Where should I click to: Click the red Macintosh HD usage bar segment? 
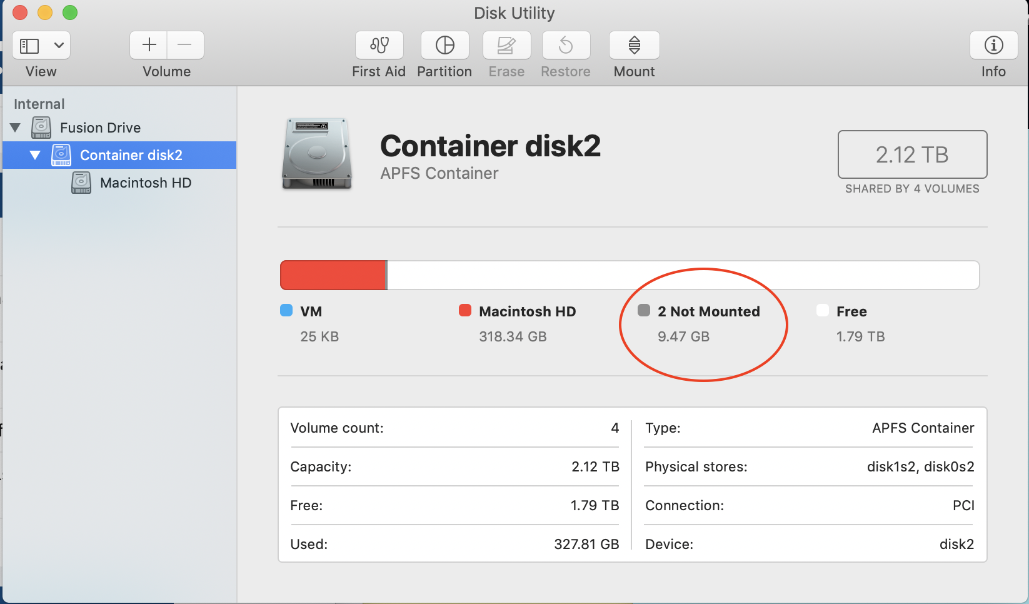pyautogui.click(x=333, y=275)
